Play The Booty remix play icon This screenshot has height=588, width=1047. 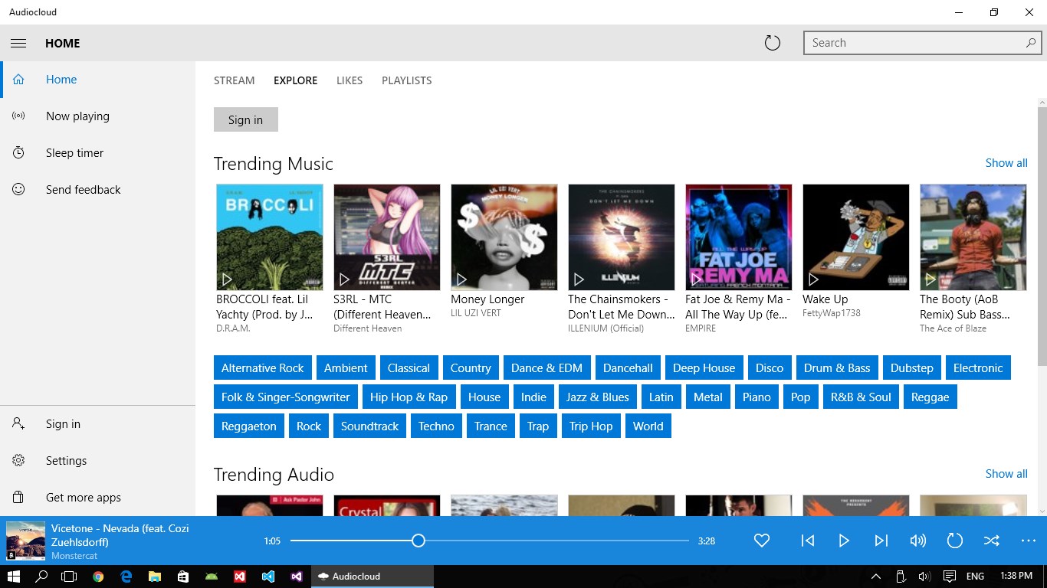[x=930, y=279]
